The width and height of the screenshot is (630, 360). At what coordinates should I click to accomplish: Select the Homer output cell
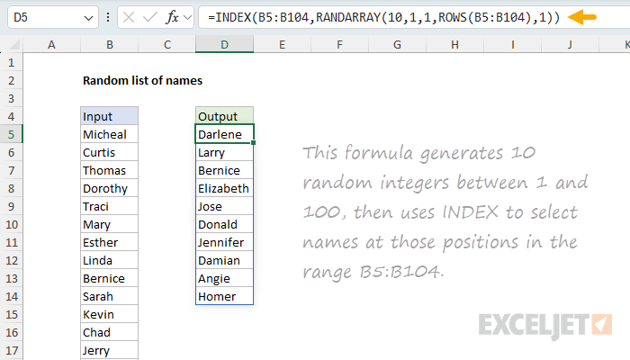coord(225,296)
